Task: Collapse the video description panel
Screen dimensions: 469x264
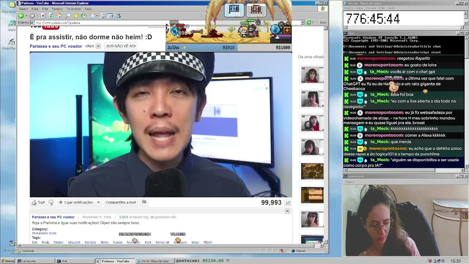Action: coord(288,211)
